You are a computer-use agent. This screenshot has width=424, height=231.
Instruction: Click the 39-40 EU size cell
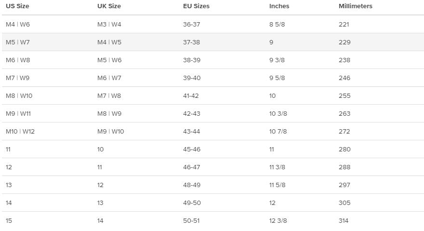(x=192, y=78)
